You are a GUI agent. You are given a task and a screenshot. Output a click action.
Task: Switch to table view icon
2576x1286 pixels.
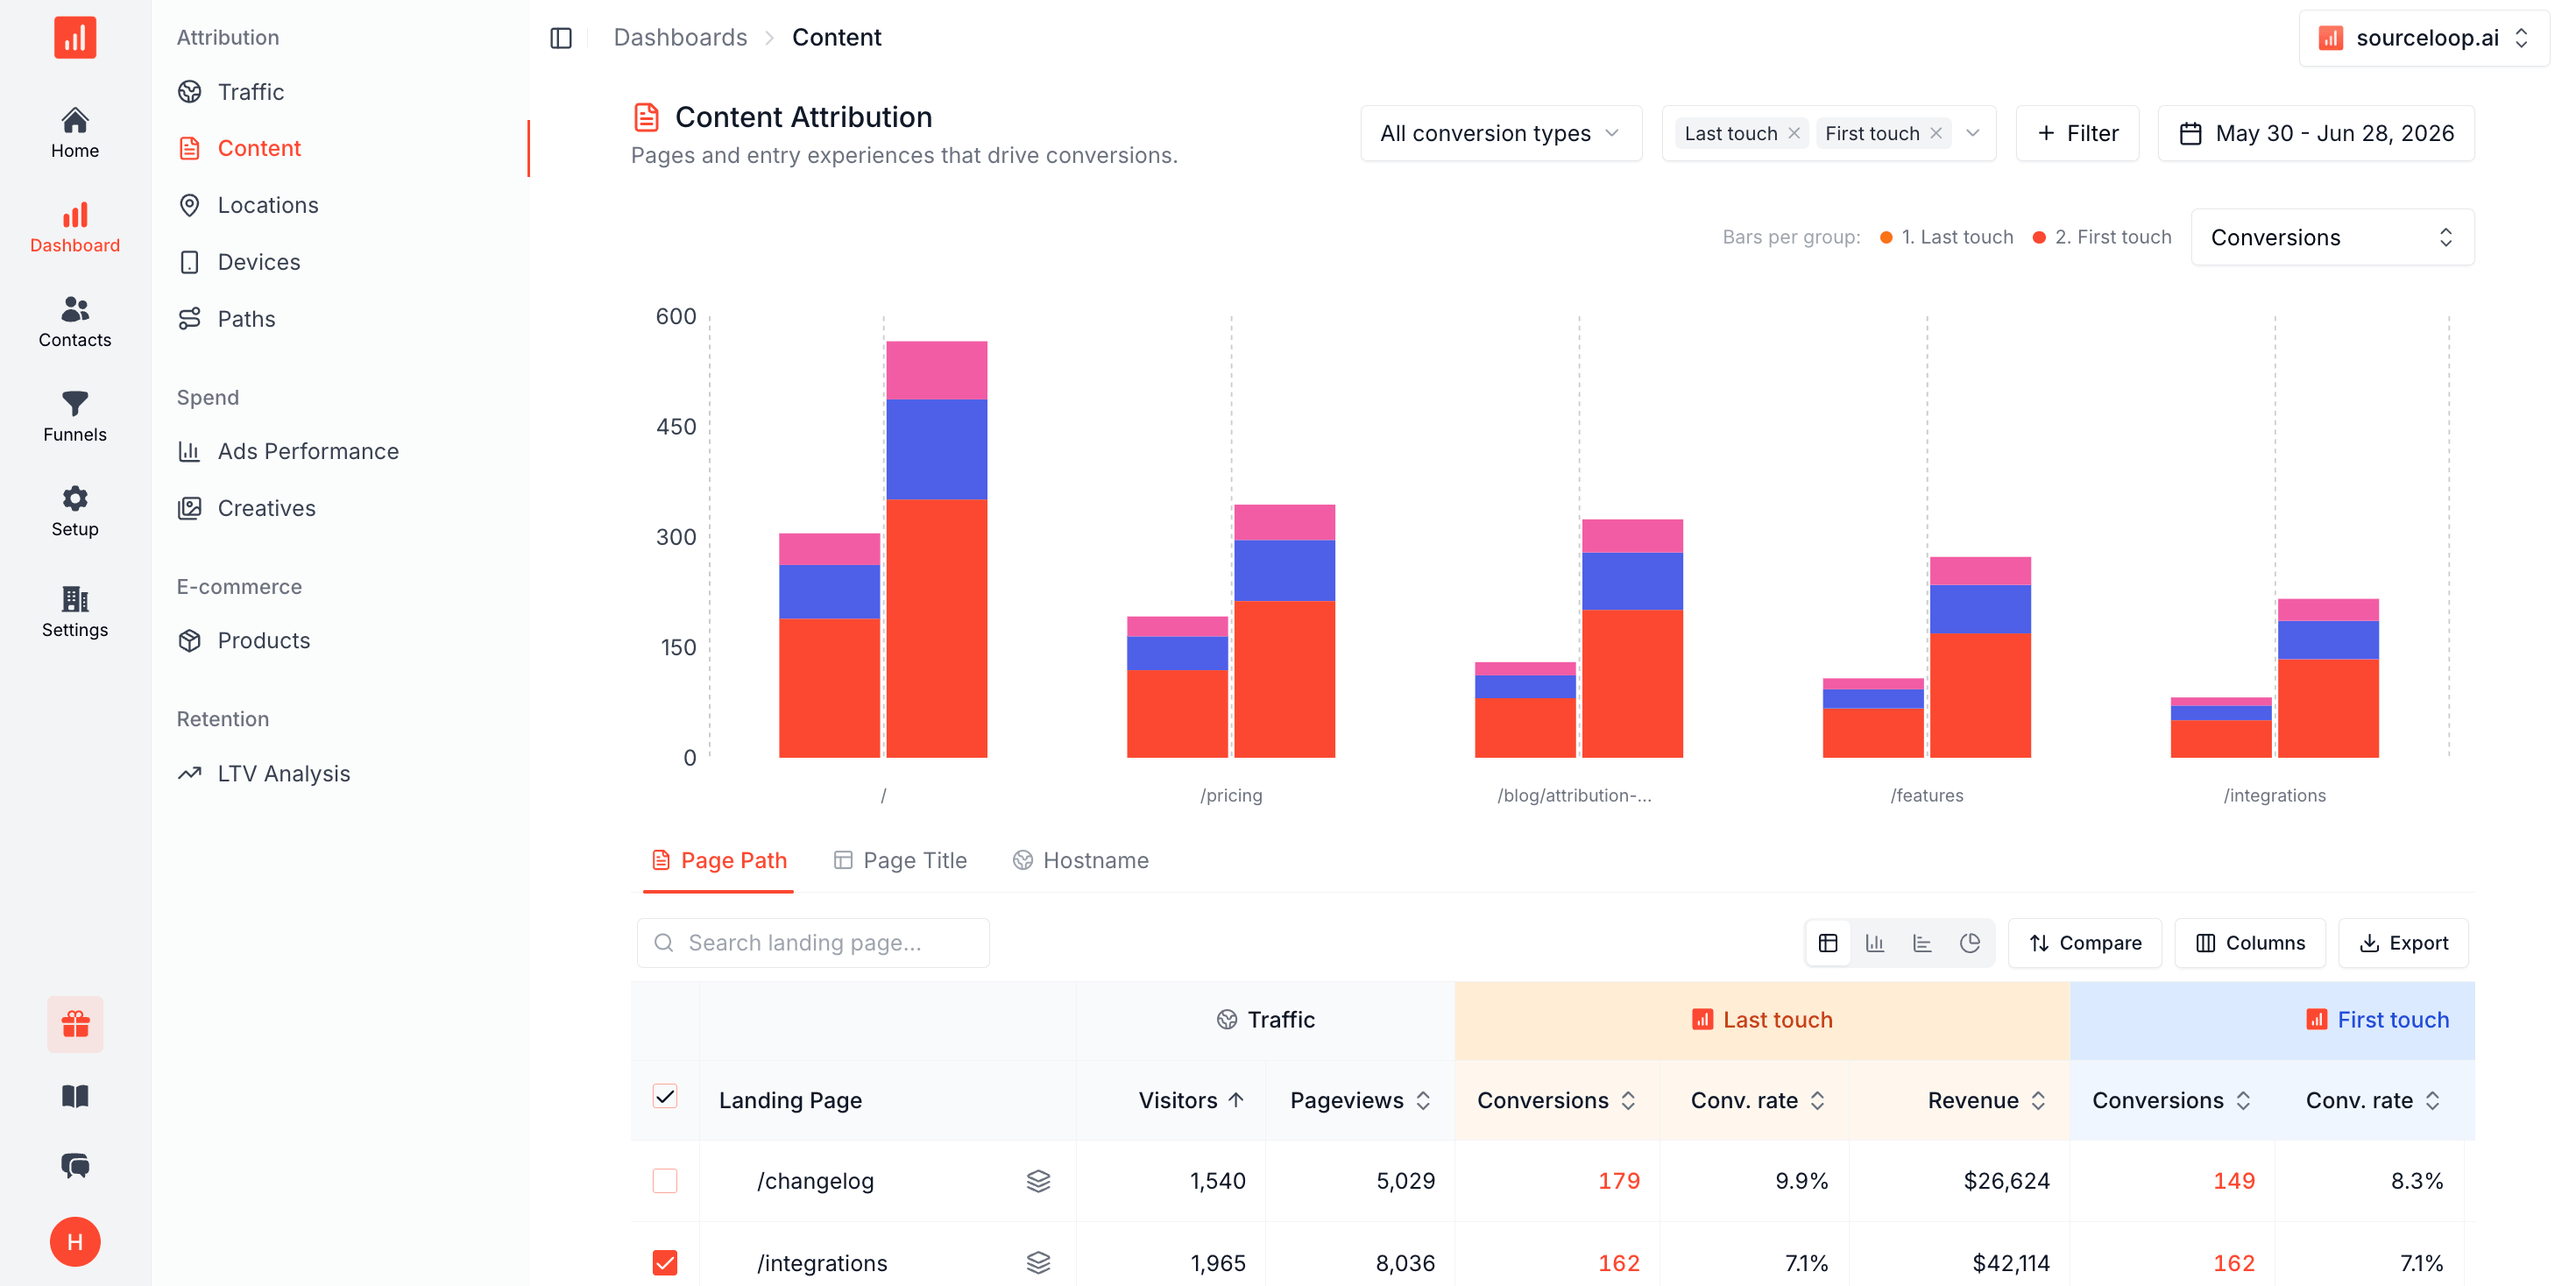point(1828,943)
